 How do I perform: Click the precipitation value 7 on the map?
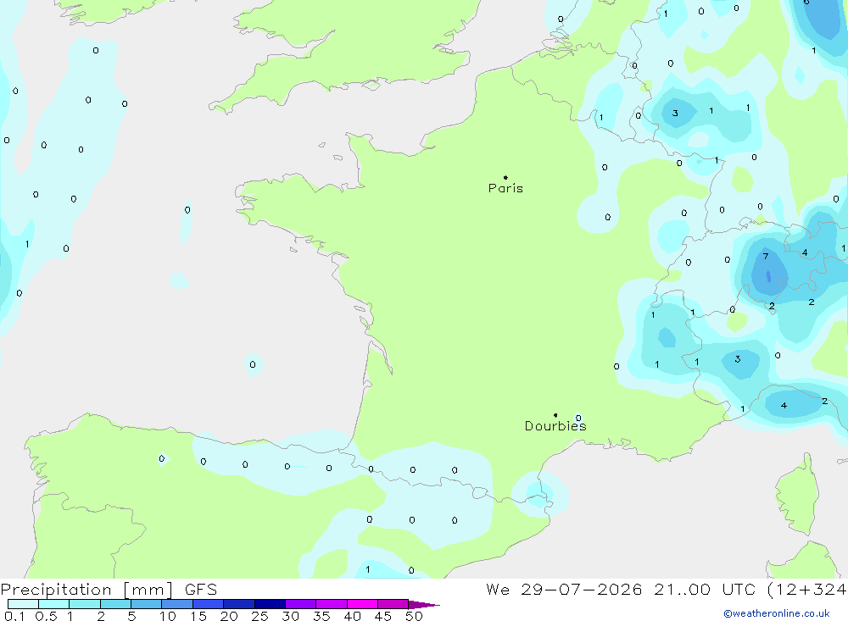click(x=765, y=256)
